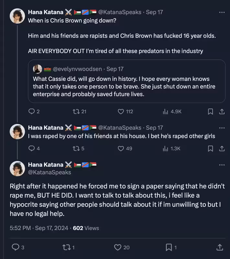Image resolution: width=230 pixels, height=259 pixels.
Task: Click Hana Katana avatar on main tweet
Action: pos(17,168)
